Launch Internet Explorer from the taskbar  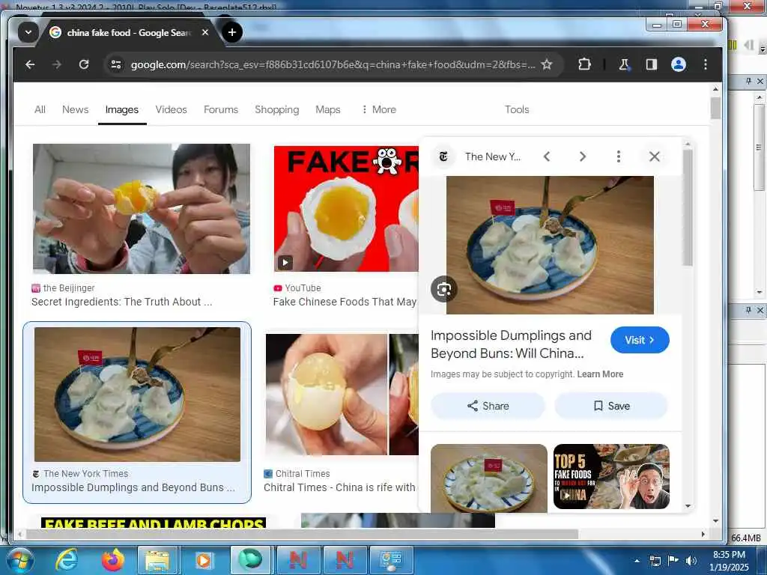67,560
